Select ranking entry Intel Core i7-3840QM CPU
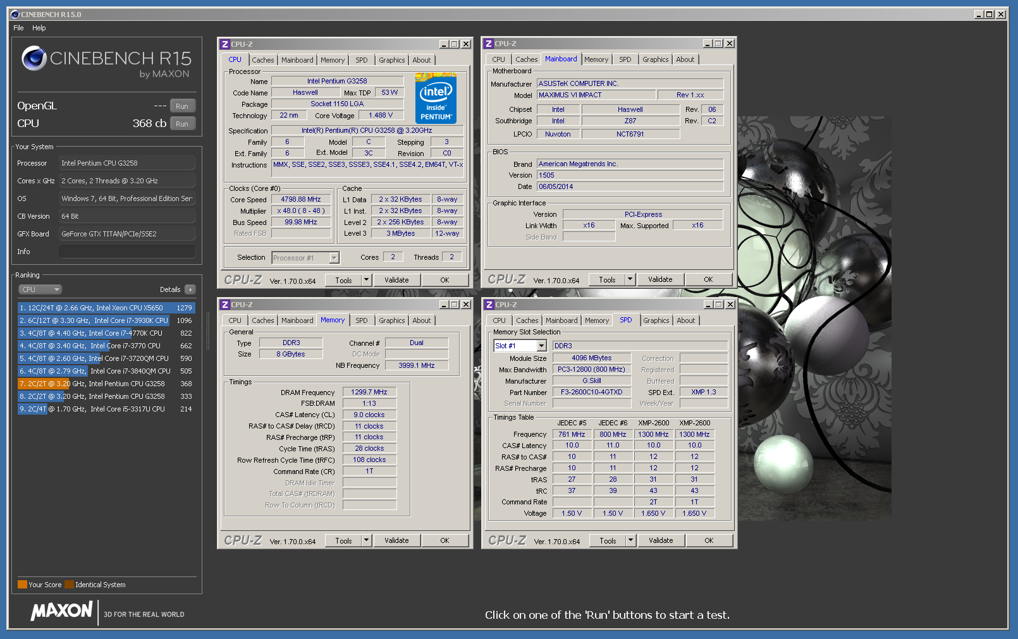 click(106, 371)
